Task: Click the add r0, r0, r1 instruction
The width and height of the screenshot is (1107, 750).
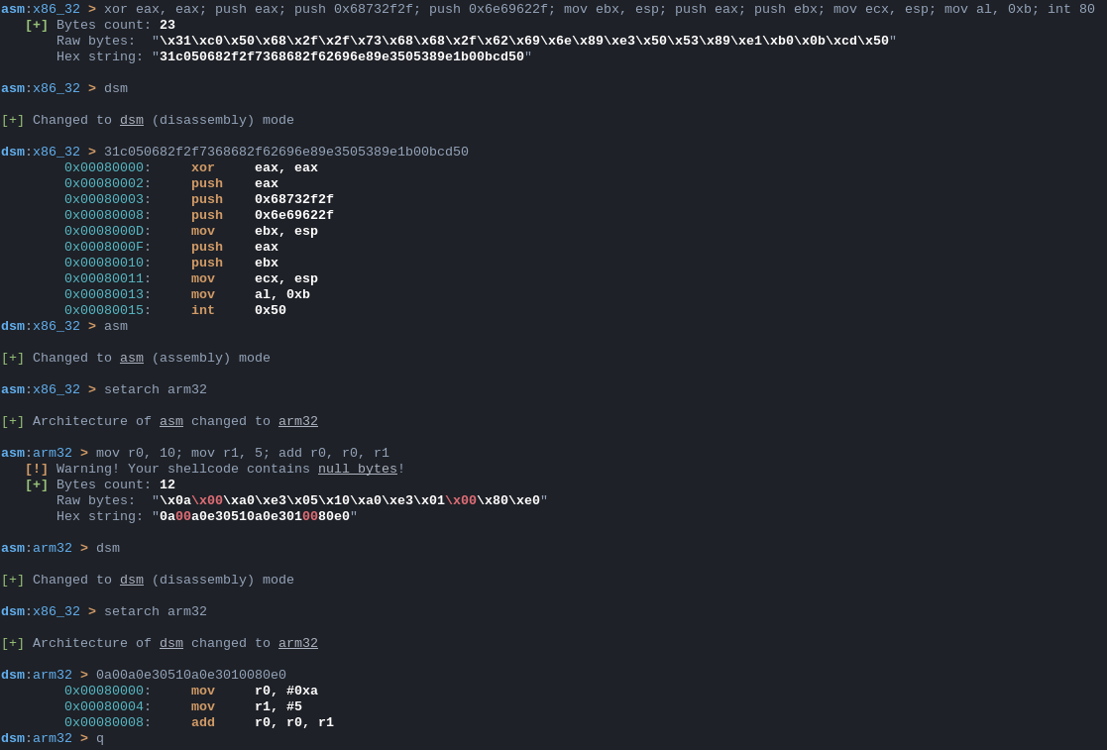Action: (x=262, y=722)
